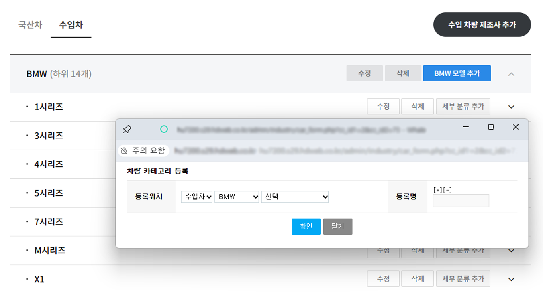Click the 3시리즈 row label

49,136
